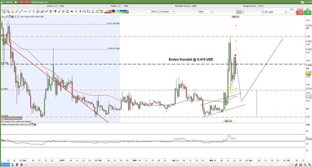Toggle green checkmark next to Kurs label
The height and width of the screenshot is (167, 312).
[18, 17]
